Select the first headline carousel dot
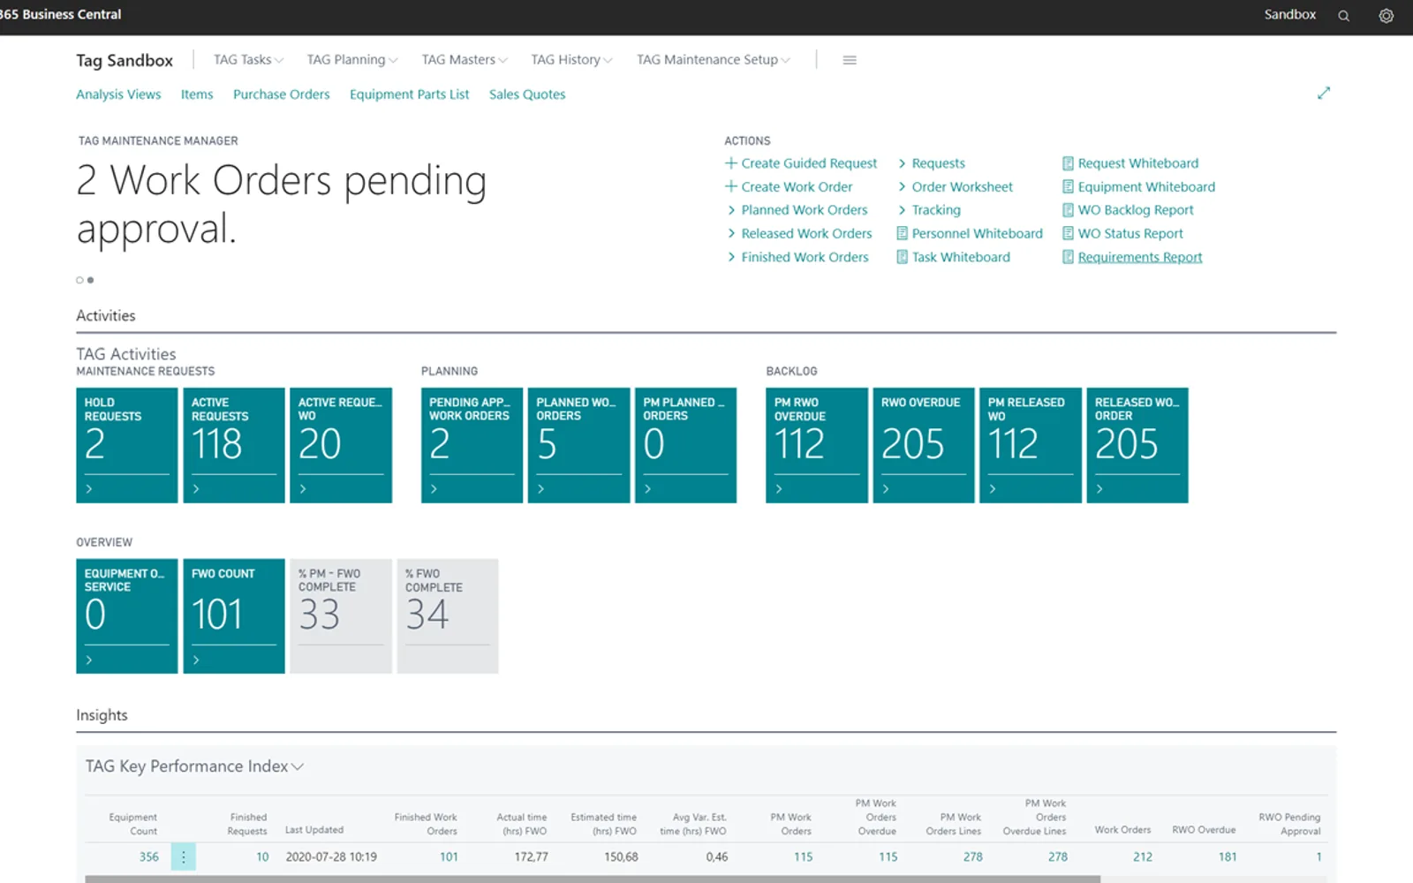The image size is (1413, 883). click(x=79, y=280)
